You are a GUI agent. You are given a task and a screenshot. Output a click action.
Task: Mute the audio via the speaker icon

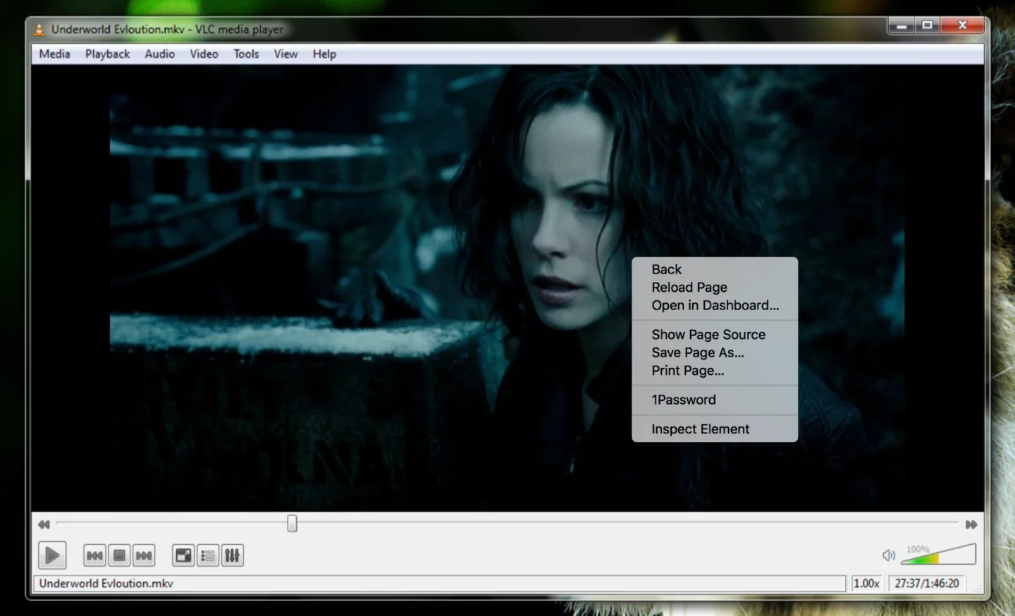click(889, 555)
